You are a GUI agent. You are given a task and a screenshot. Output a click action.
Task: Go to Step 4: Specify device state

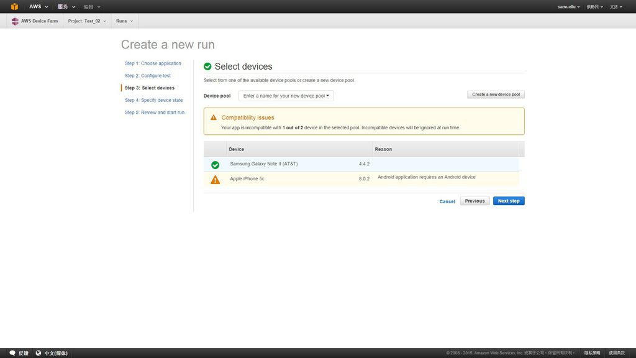154,100
